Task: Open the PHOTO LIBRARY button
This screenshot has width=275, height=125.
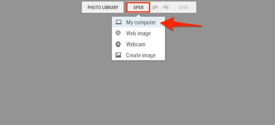Action: [x=103, y=7]
